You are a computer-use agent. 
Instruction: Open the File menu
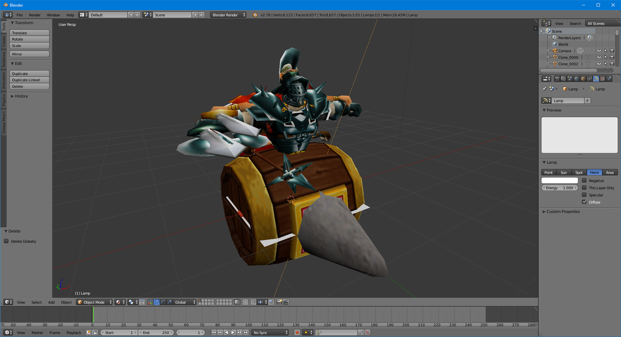tap(19, 15)
